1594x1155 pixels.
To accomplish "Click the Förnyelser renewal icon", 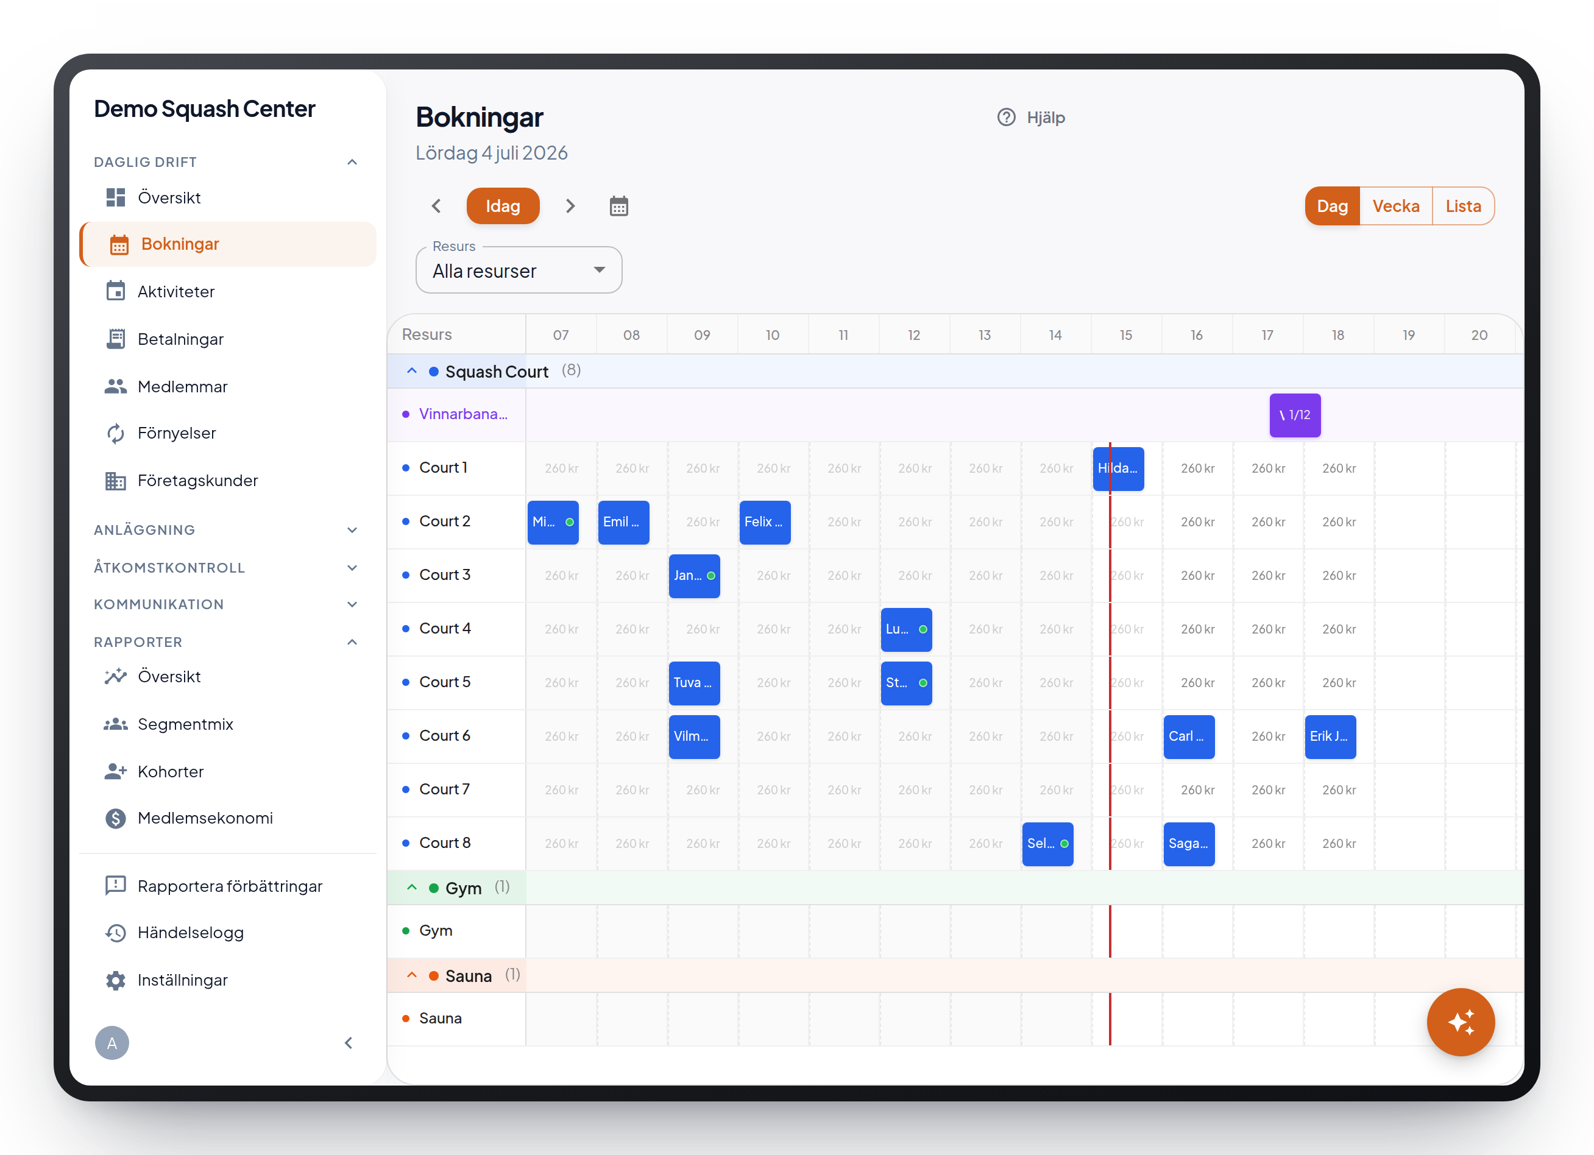I will click(115, 434).
